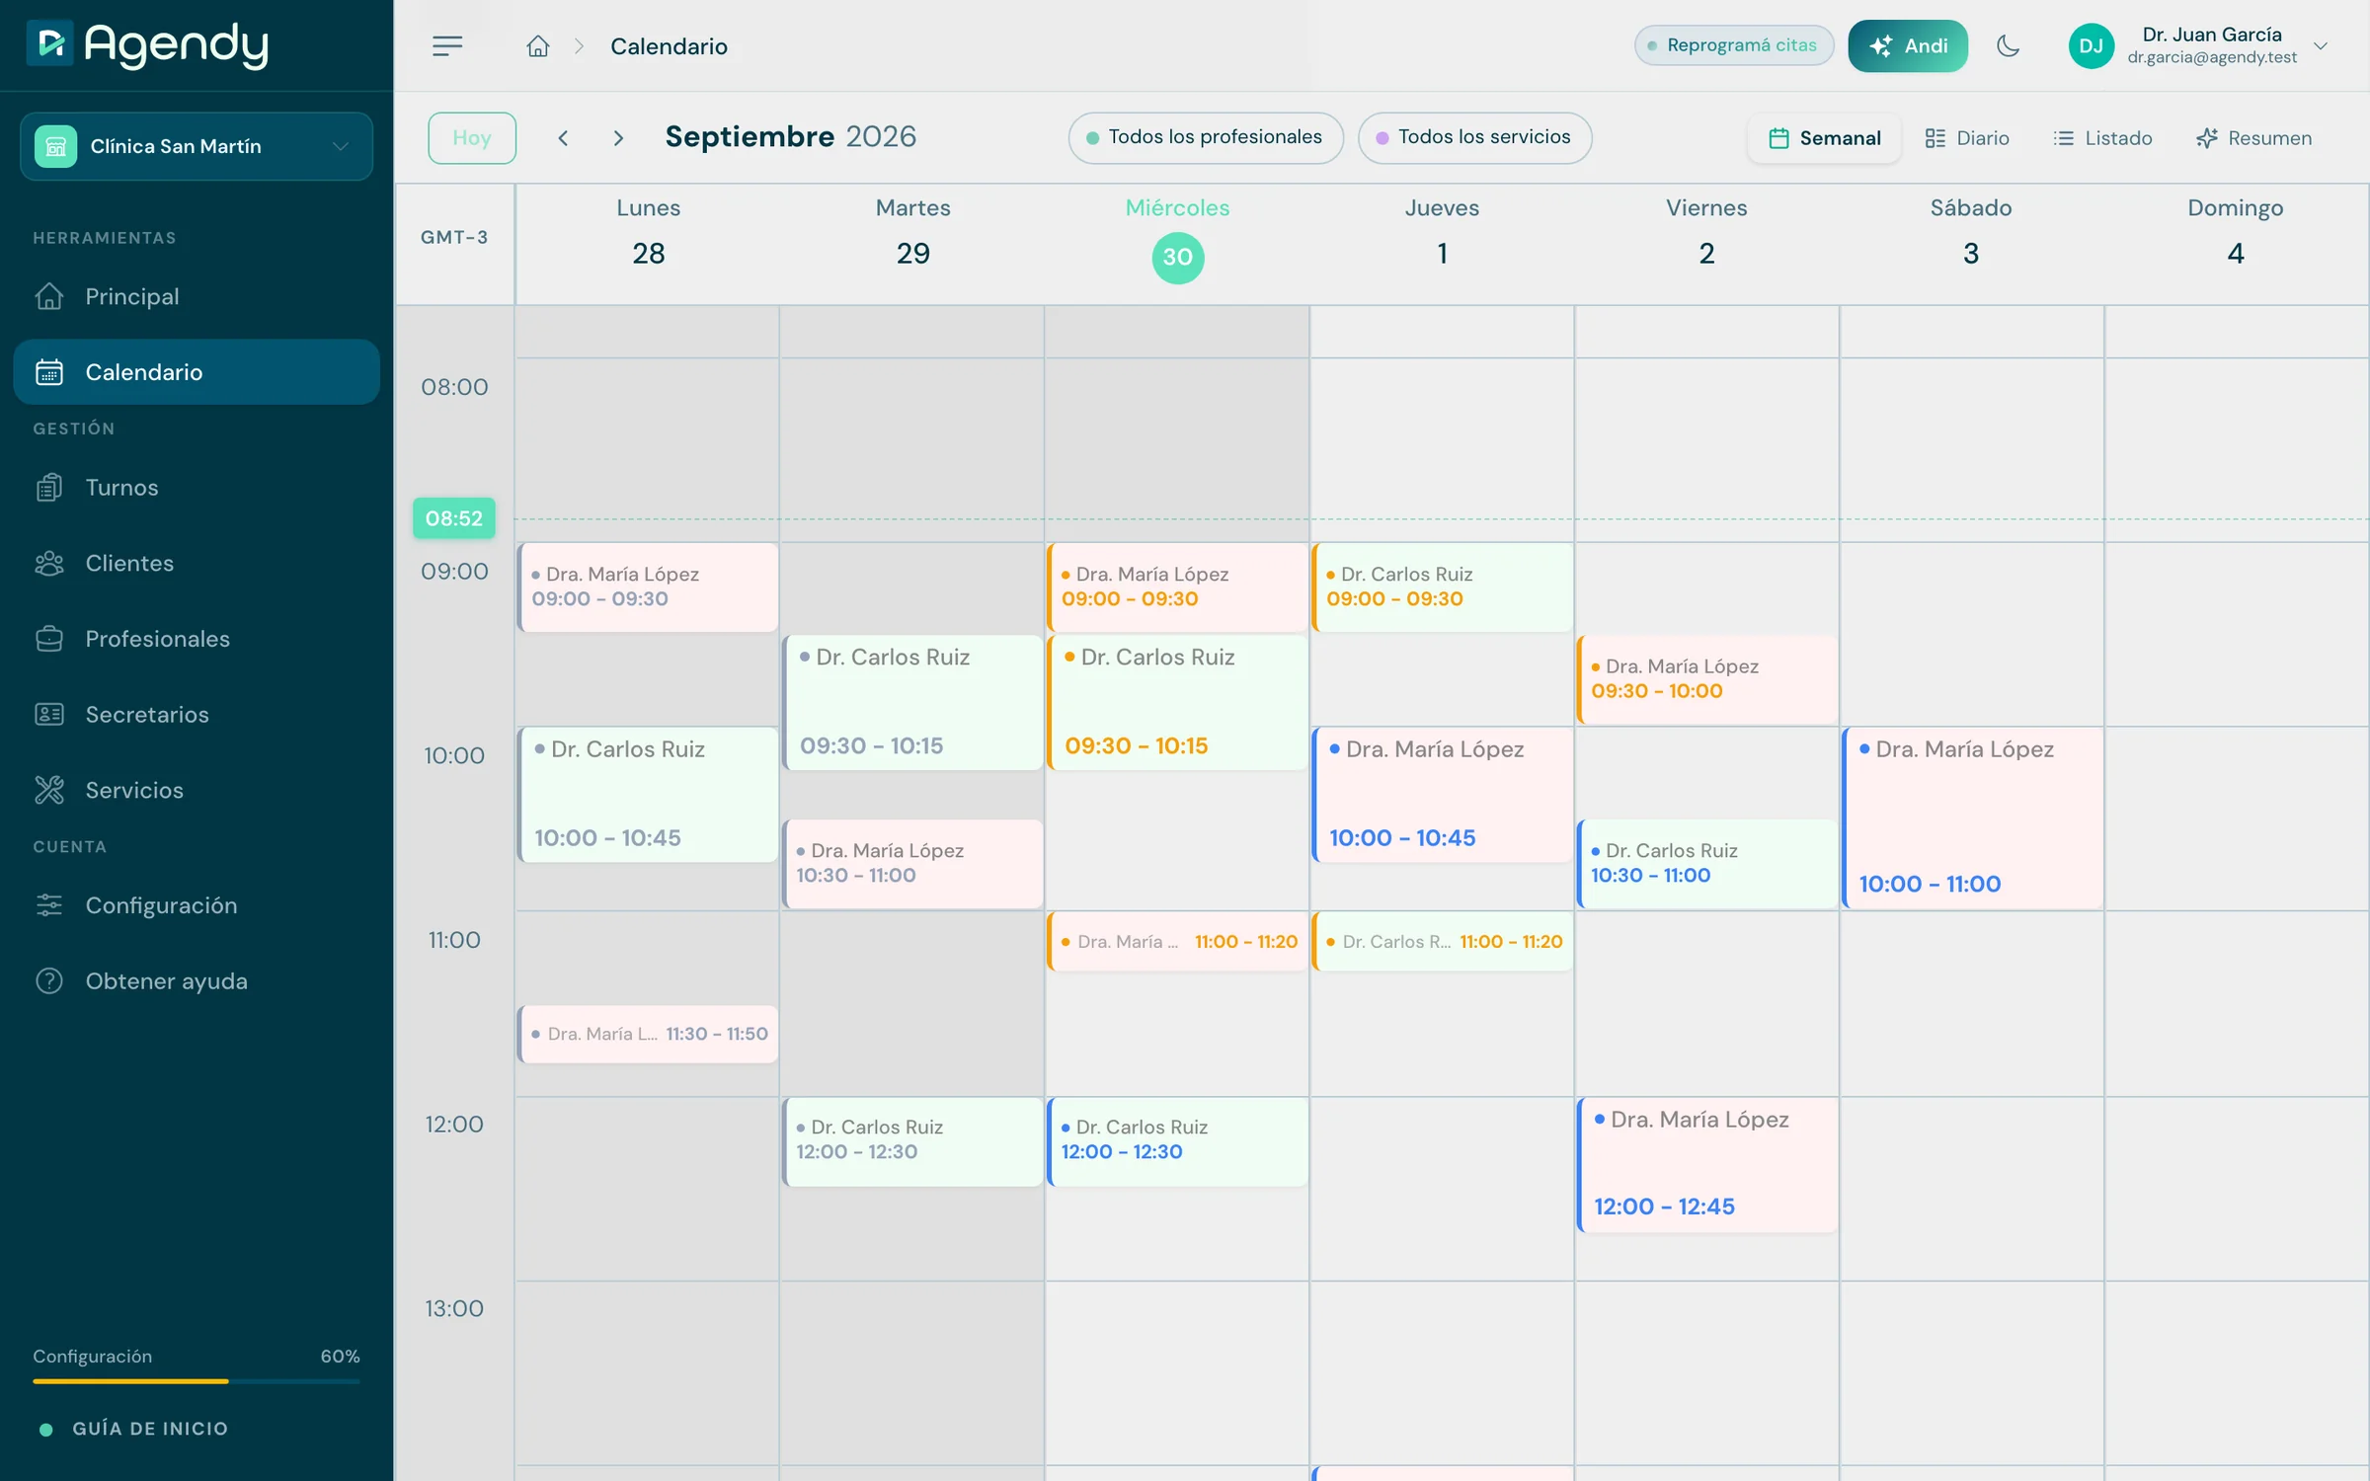Switch to Resumen view
Viewport: 2370px width, 1481px height.
[2253, 138]
